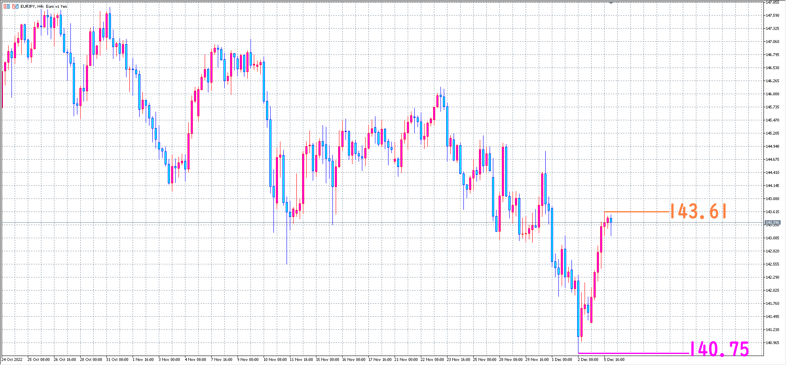Click the 144.410 price scale label

pyautogui.click(x=772, y=172)
